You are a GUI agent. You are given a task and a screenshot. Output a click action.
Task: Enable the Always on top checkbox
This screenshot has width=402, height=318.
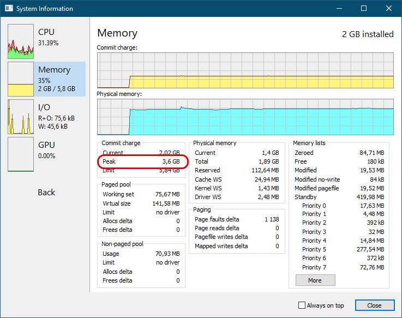(302, 305)
